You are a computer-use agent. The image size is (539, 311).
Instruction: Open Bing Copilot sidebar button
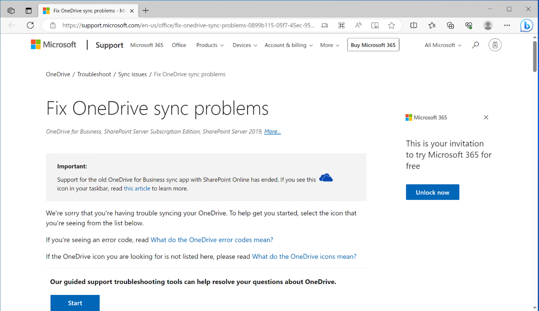pos(526,26)
